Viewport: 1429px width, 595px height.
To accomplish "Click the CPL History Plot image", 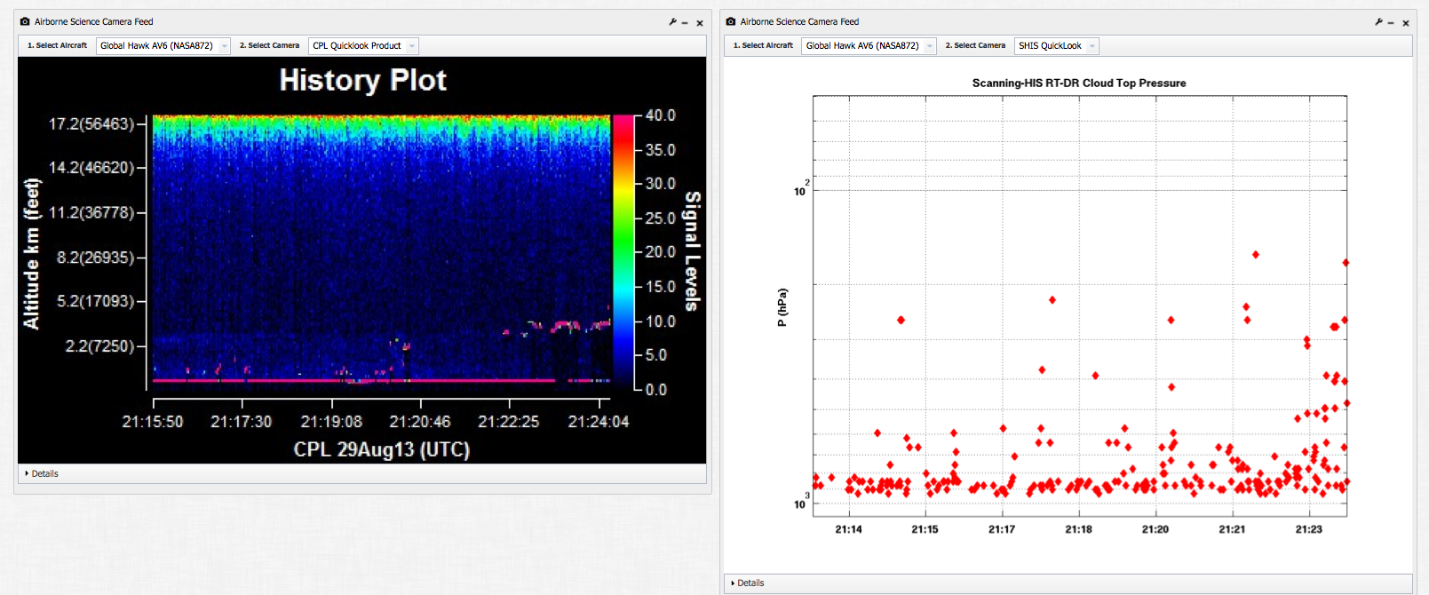I will (x=361, y=259).
